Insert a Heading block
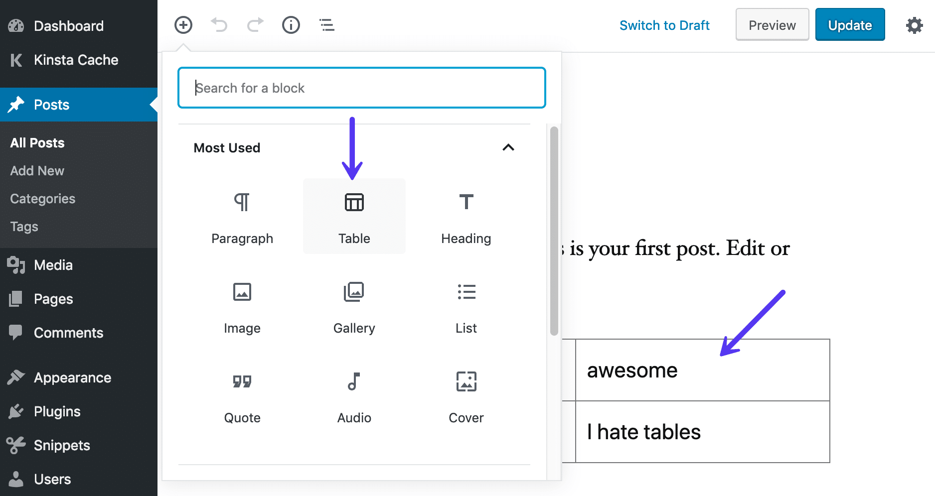The height and width of the screenshot is (496, 935). tap(466, 216)
